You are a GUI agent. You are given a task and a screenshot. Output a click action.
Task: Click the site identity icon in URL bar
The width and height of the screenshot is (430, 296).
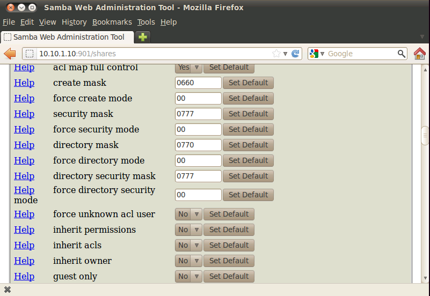pos(30,54)
